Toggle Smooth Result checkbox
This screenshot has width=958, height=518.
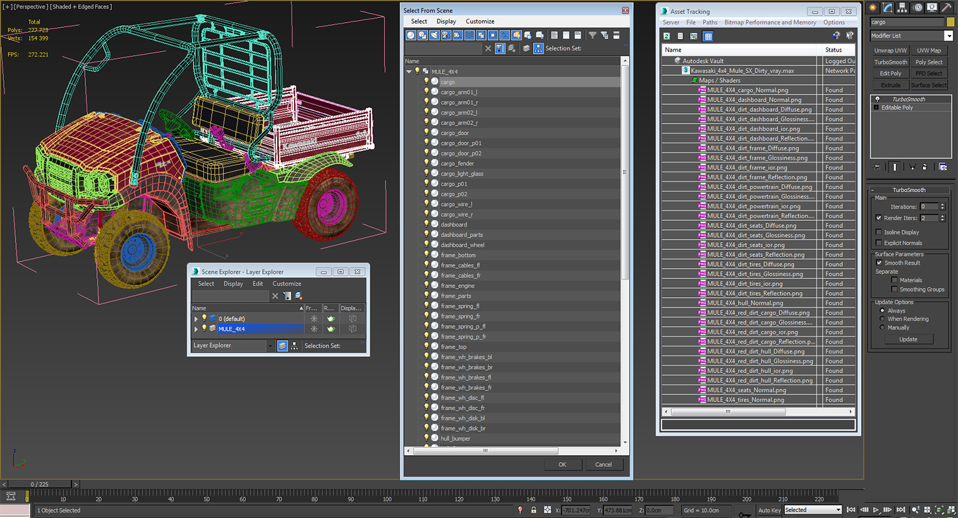tap(878, 263)
